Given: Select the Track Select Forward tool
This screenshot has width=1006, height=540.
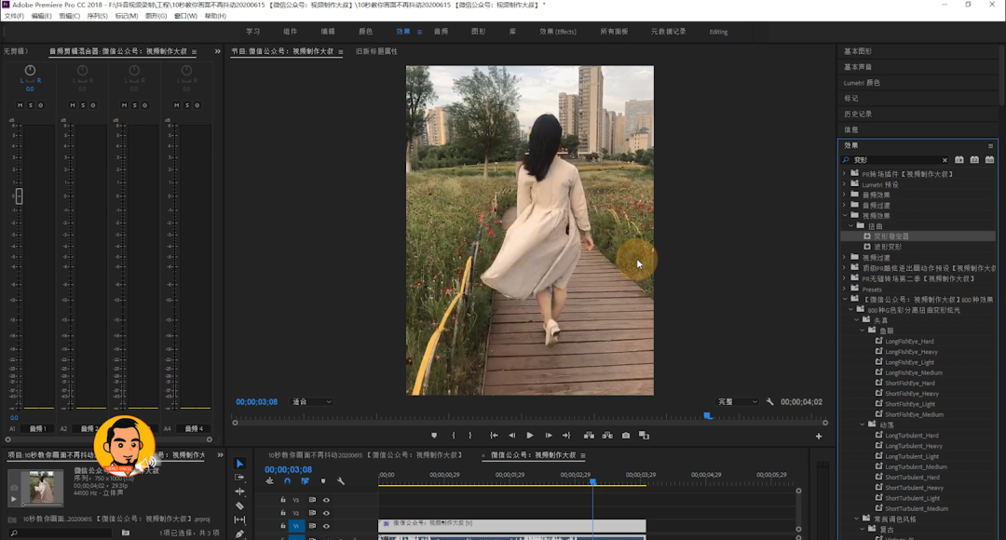Looking at the screenshot, I should pos(240,478).
